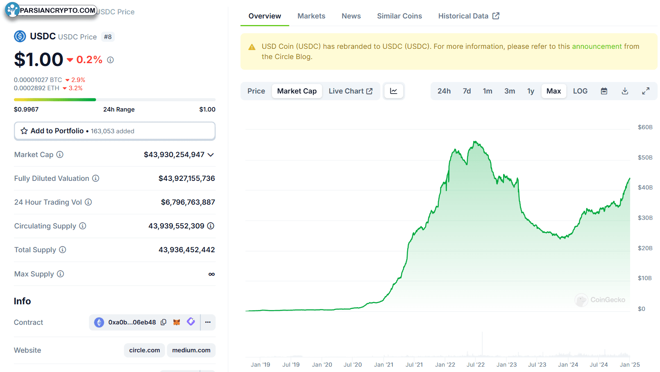Click the purple wallet icon in contract row
This screenshot has width=660, height=372.
tap(191, 322)
